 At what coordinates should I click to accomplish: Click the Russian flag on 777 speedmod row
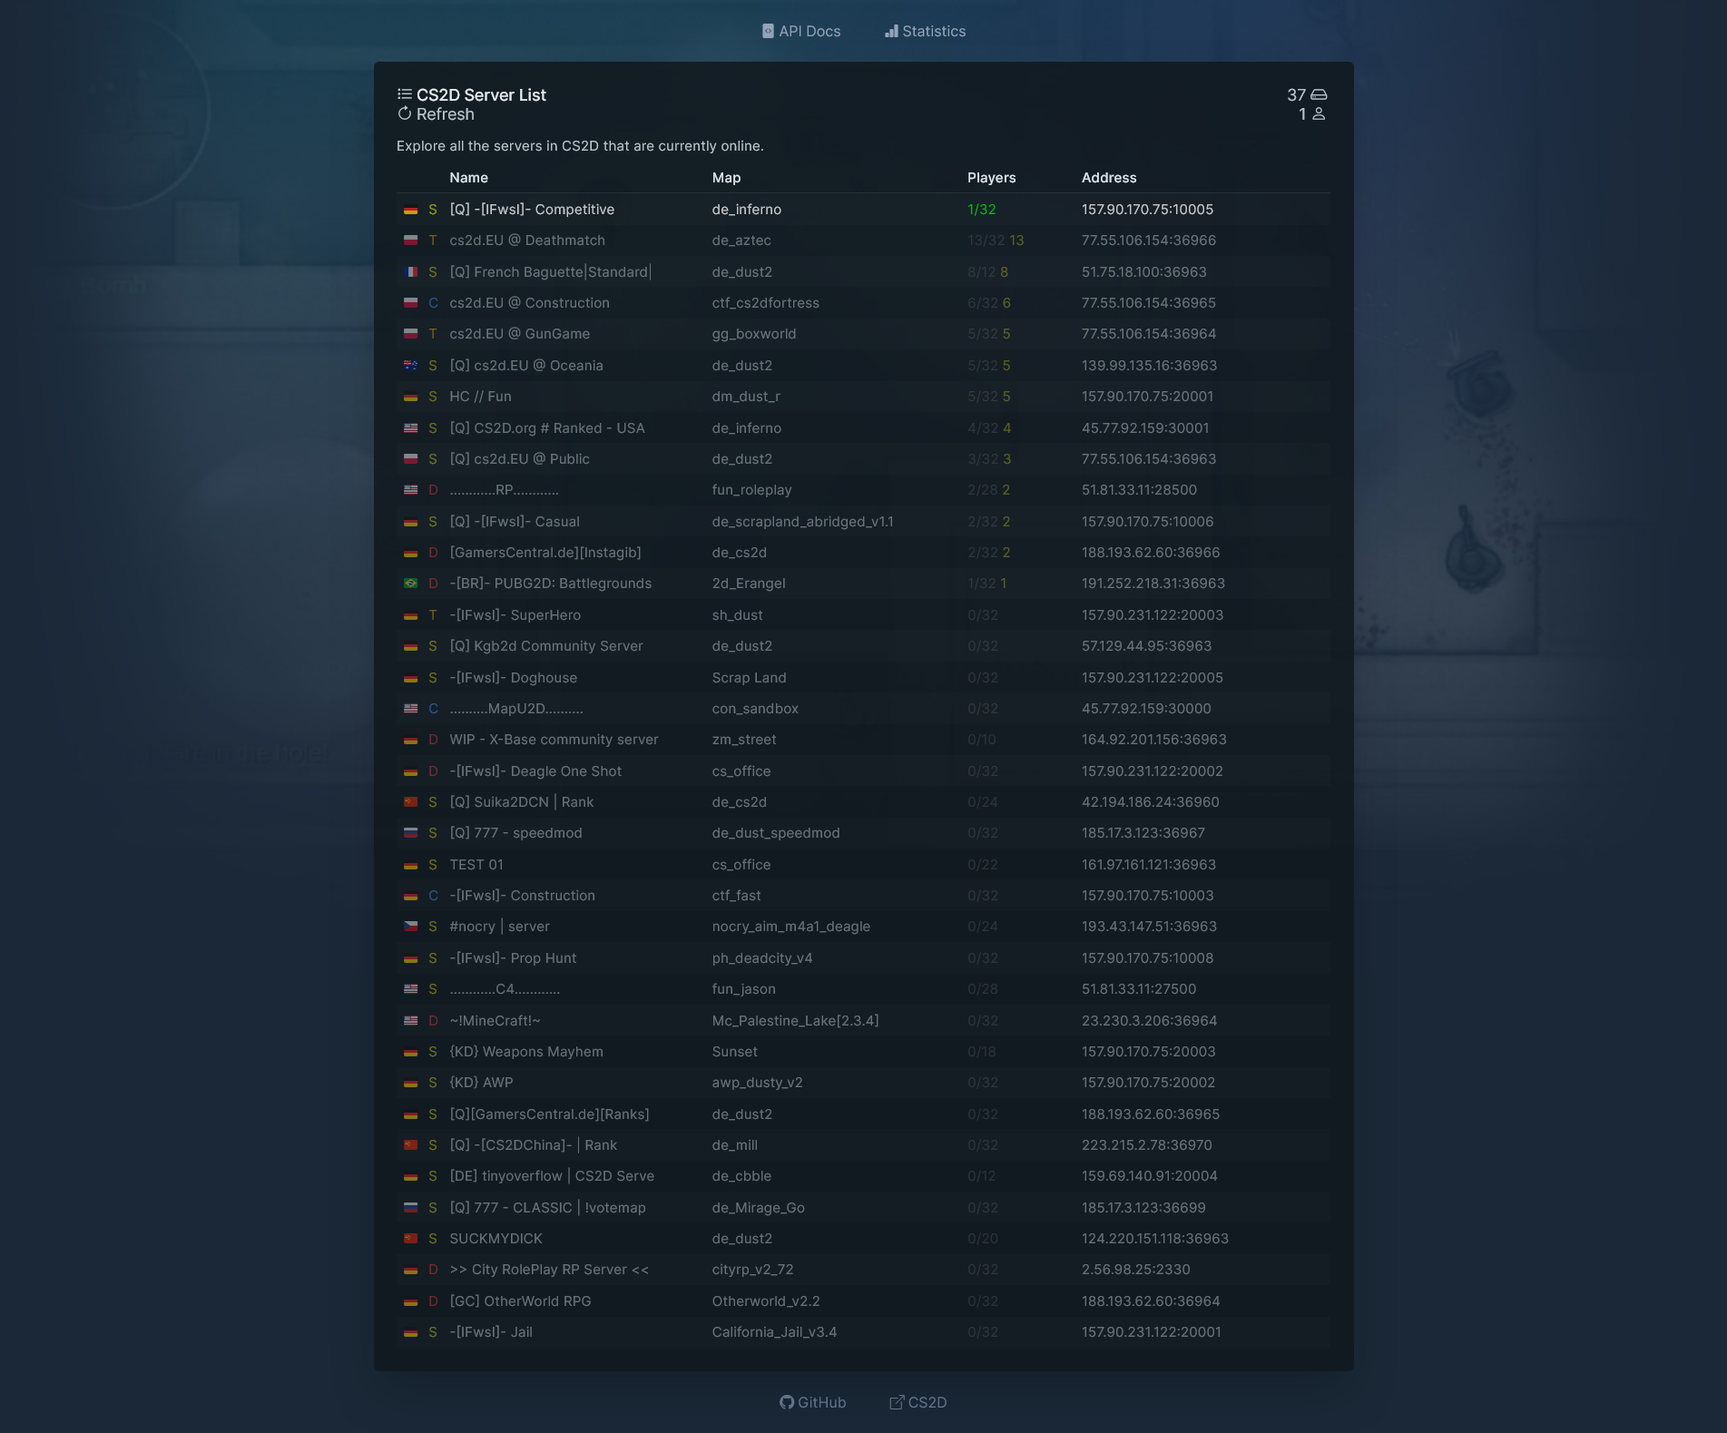click(x=410, y=833)
